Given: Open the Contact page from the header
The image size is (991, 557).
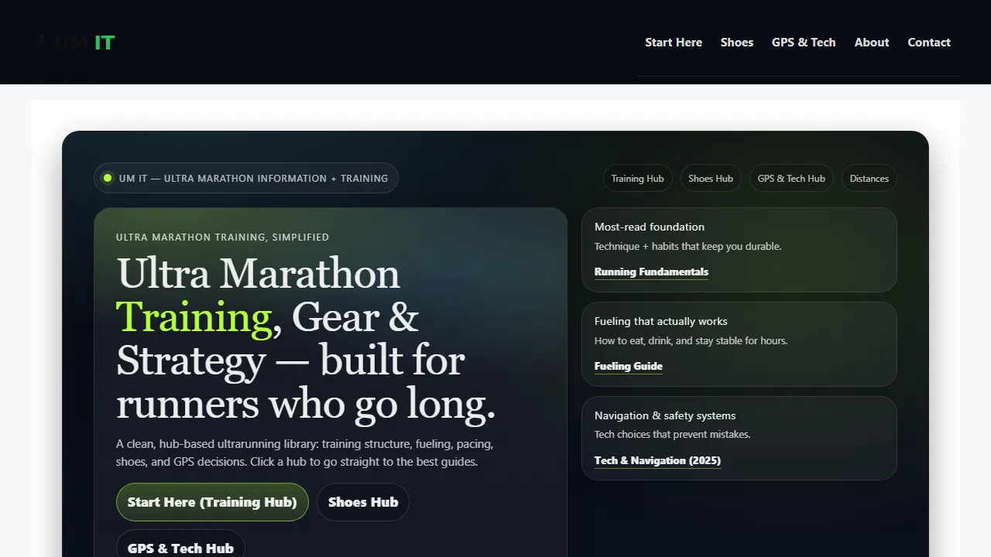Looking at the screenshot, I should coord(928,43).
